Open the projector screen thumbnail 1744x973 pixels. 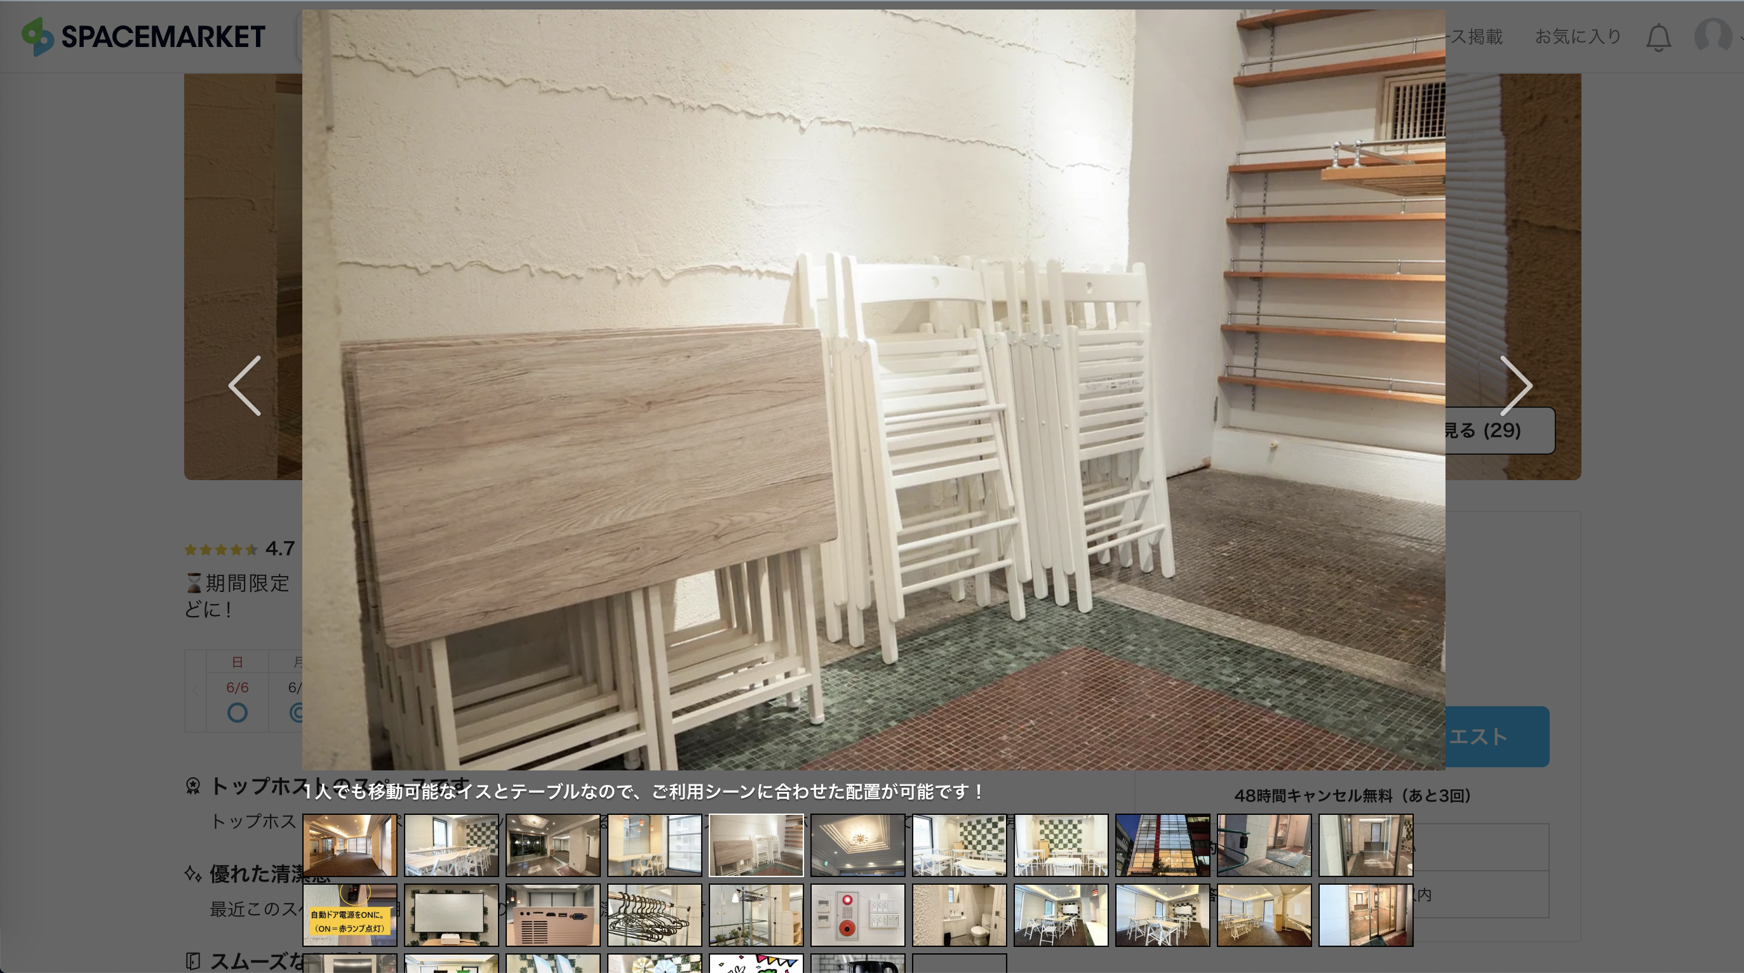pos(451,915)
